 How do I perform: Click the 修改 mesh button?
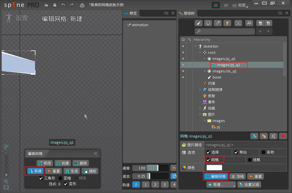point(45,163)
